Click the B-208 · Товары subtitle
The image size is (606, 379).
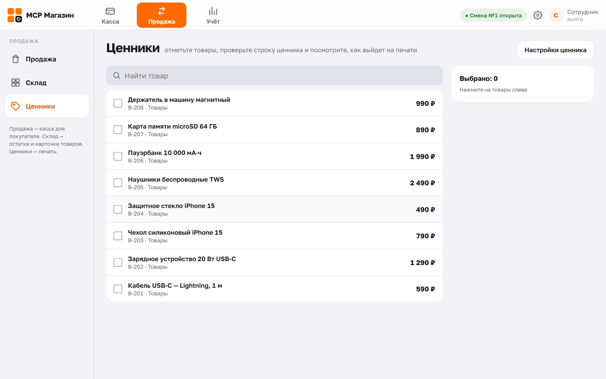point(148,108)
